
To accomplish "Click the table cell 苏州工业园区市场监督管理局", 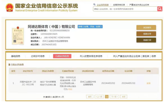I will (88, 83).
